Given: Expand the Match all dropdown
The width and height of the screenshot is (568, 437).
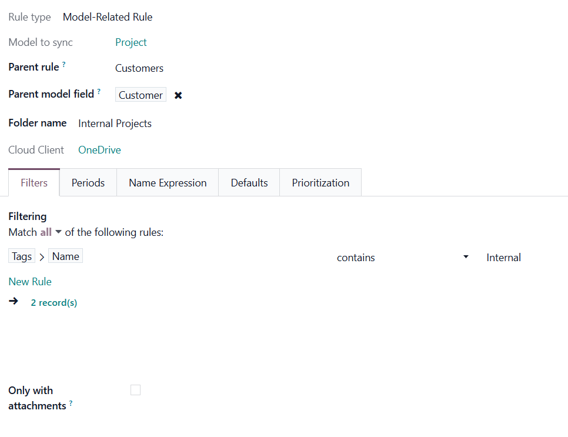Looking at the screenshot, I should [51, 232].
